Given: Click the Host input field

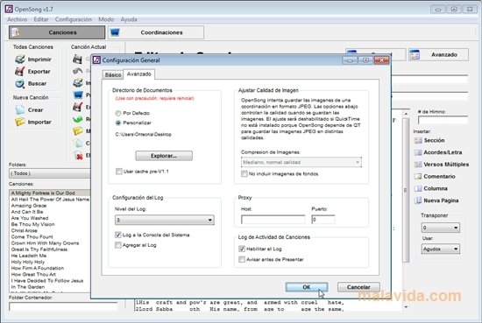Looking at the screenshot, I should point(273,220).
